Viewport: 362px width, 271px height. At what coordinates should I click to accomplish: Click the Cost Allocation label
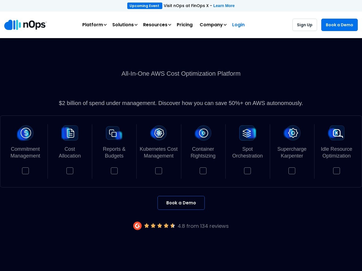click(x=70, y=152)
